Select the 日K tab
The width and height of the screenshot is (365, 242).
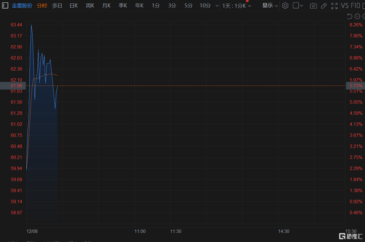pyautogui.click(x=74, y=5)
